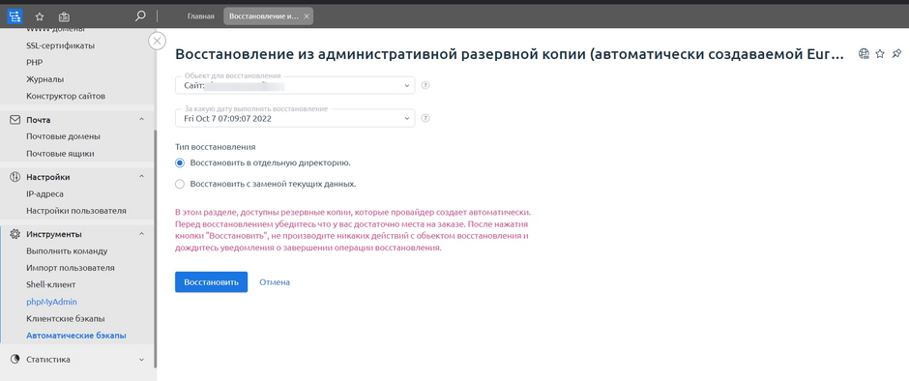Click the page title heading text

coord(510,54)
